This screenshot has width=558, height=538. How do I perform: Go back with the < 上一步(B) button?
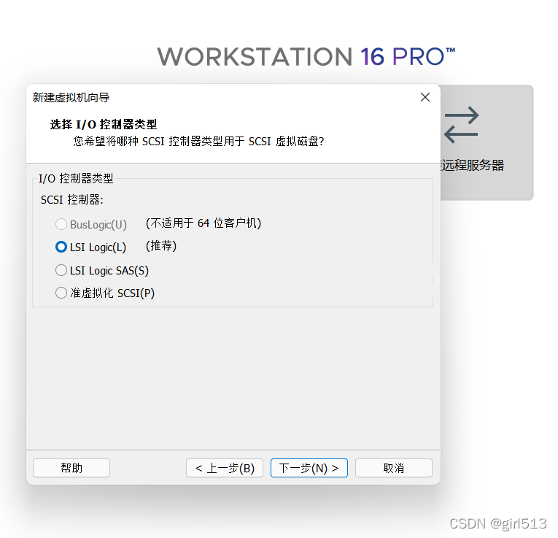[x=225, y=468]
